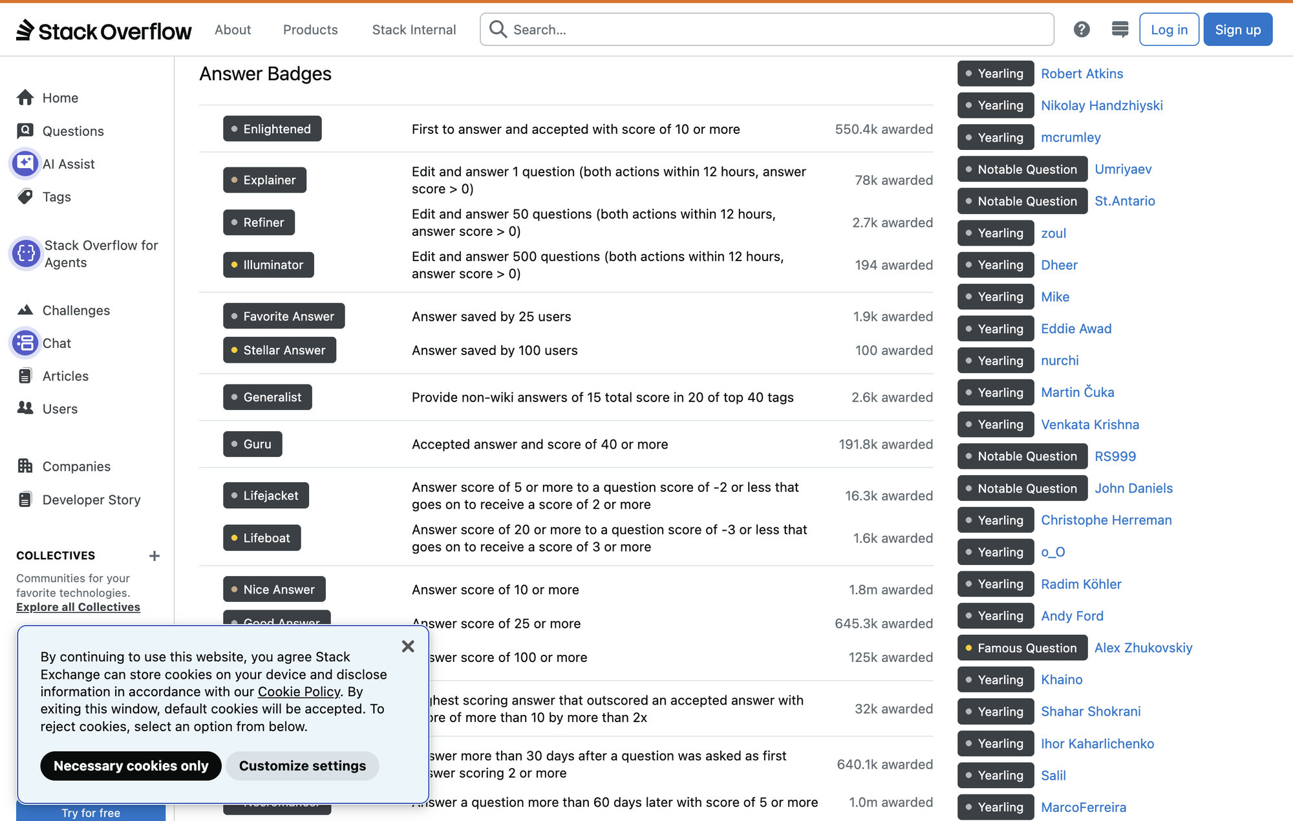Click the Questions sidebar icon
This screenshot has height=821, width=1293.
[25, 131]
